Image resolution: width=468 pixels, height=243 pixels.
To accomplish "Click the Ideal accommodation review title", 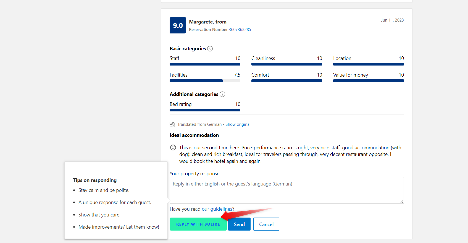I will coord(194,135).
